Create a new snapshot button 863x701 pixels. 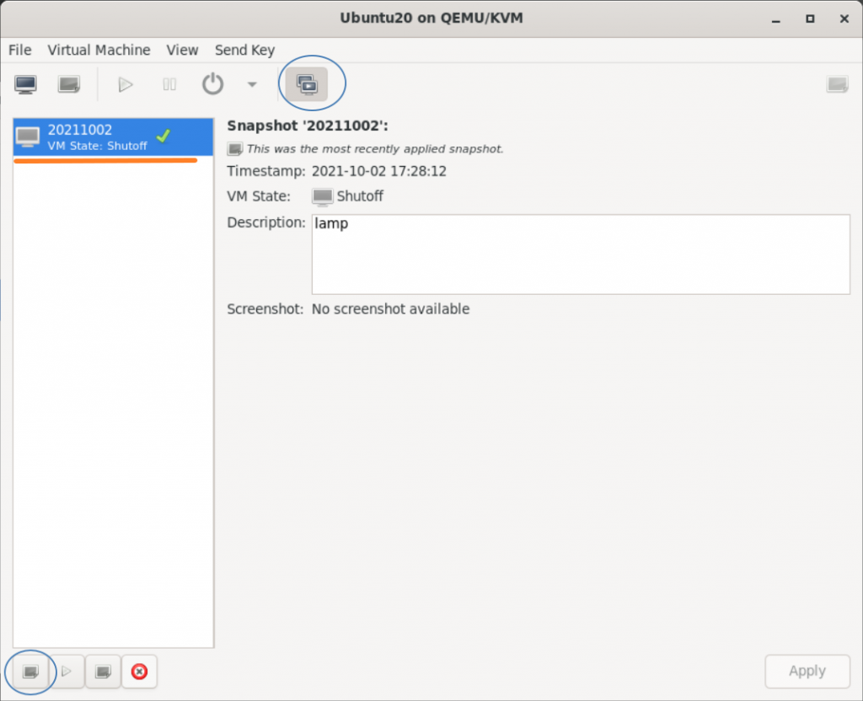click(31, 672)
